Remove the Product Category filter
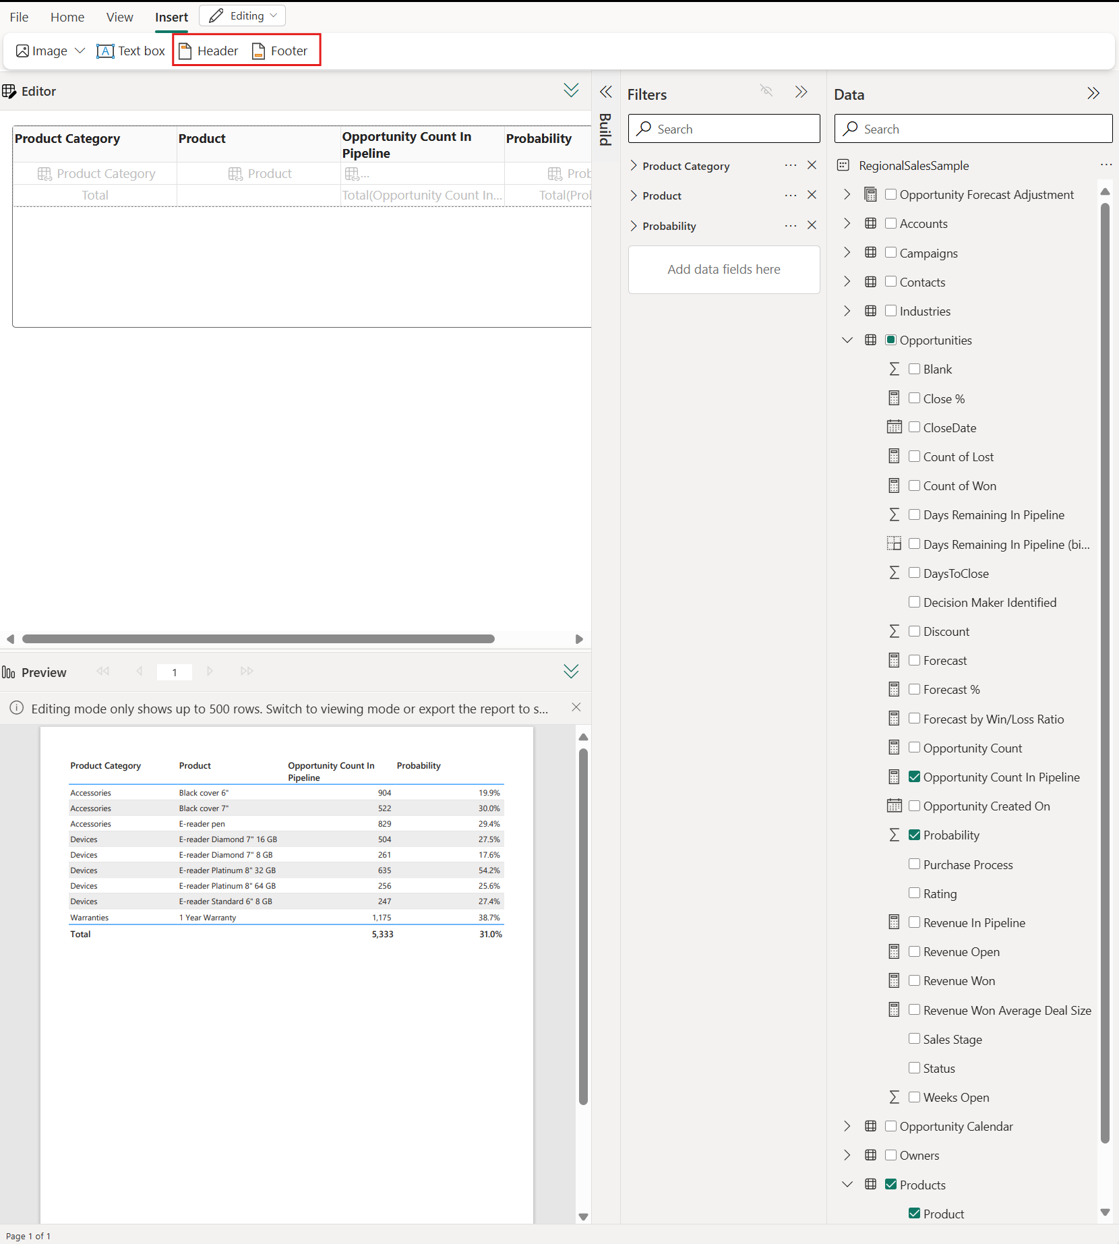This screenshot has width=1119, height=1244. point(812,165)
